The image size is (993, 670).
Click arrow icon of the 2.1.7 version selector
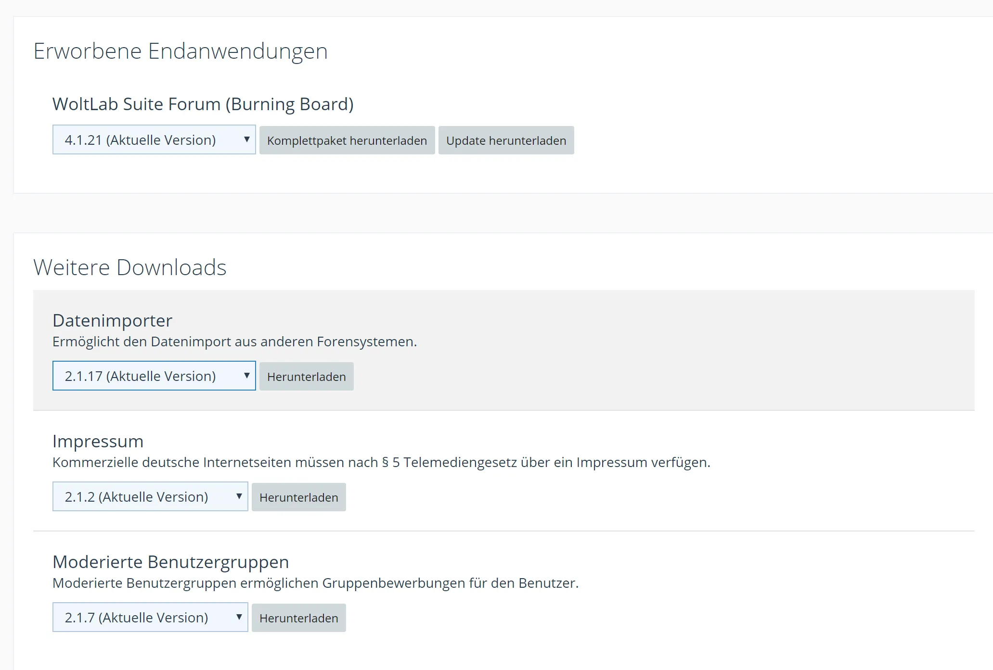[239, 617]
